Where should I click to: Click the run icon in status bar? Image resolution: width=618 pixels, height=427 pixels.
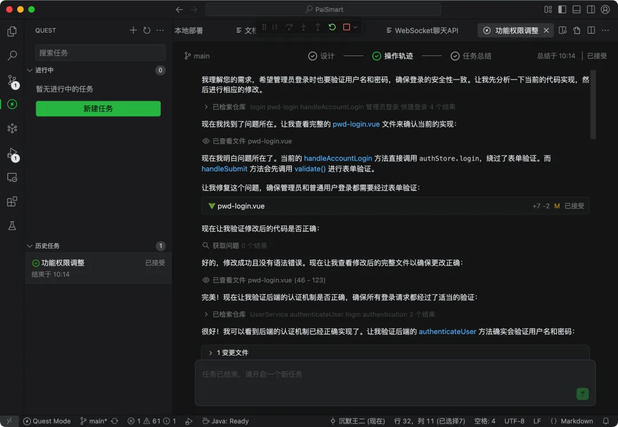(x=189, y=421)
